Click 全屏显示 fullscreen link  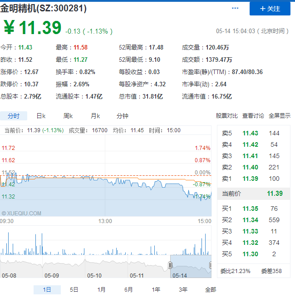click(280, 115)
